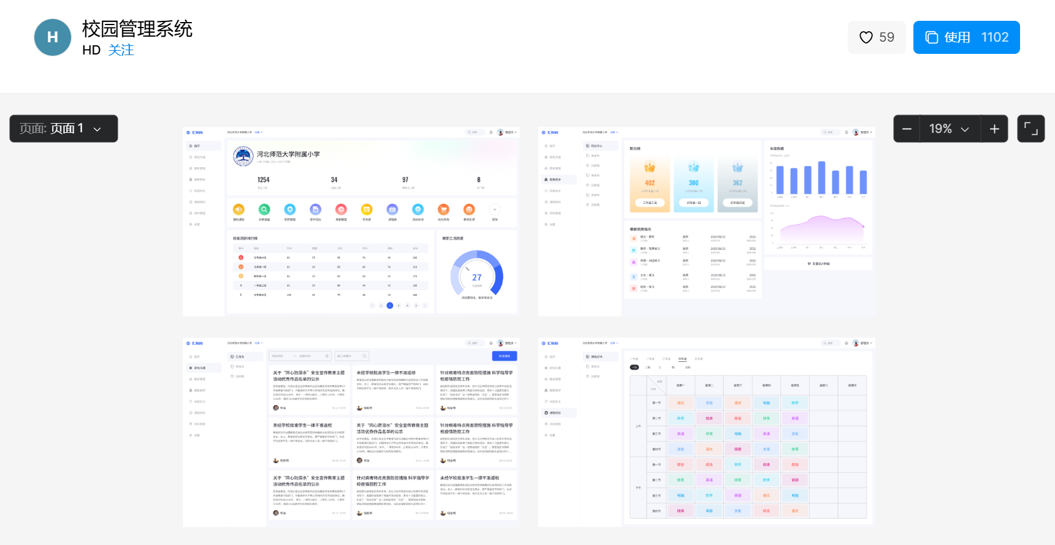The width and height of the screenshot is (1055, 545).
Task: Zoom out with the minus button
Action: [x=907, y=129]
